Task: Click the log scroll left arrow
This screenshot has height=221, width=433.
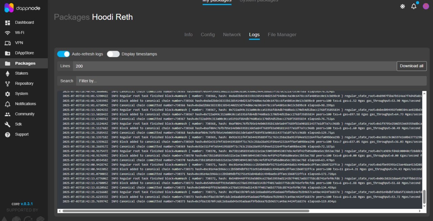Action: pos(59,211)
